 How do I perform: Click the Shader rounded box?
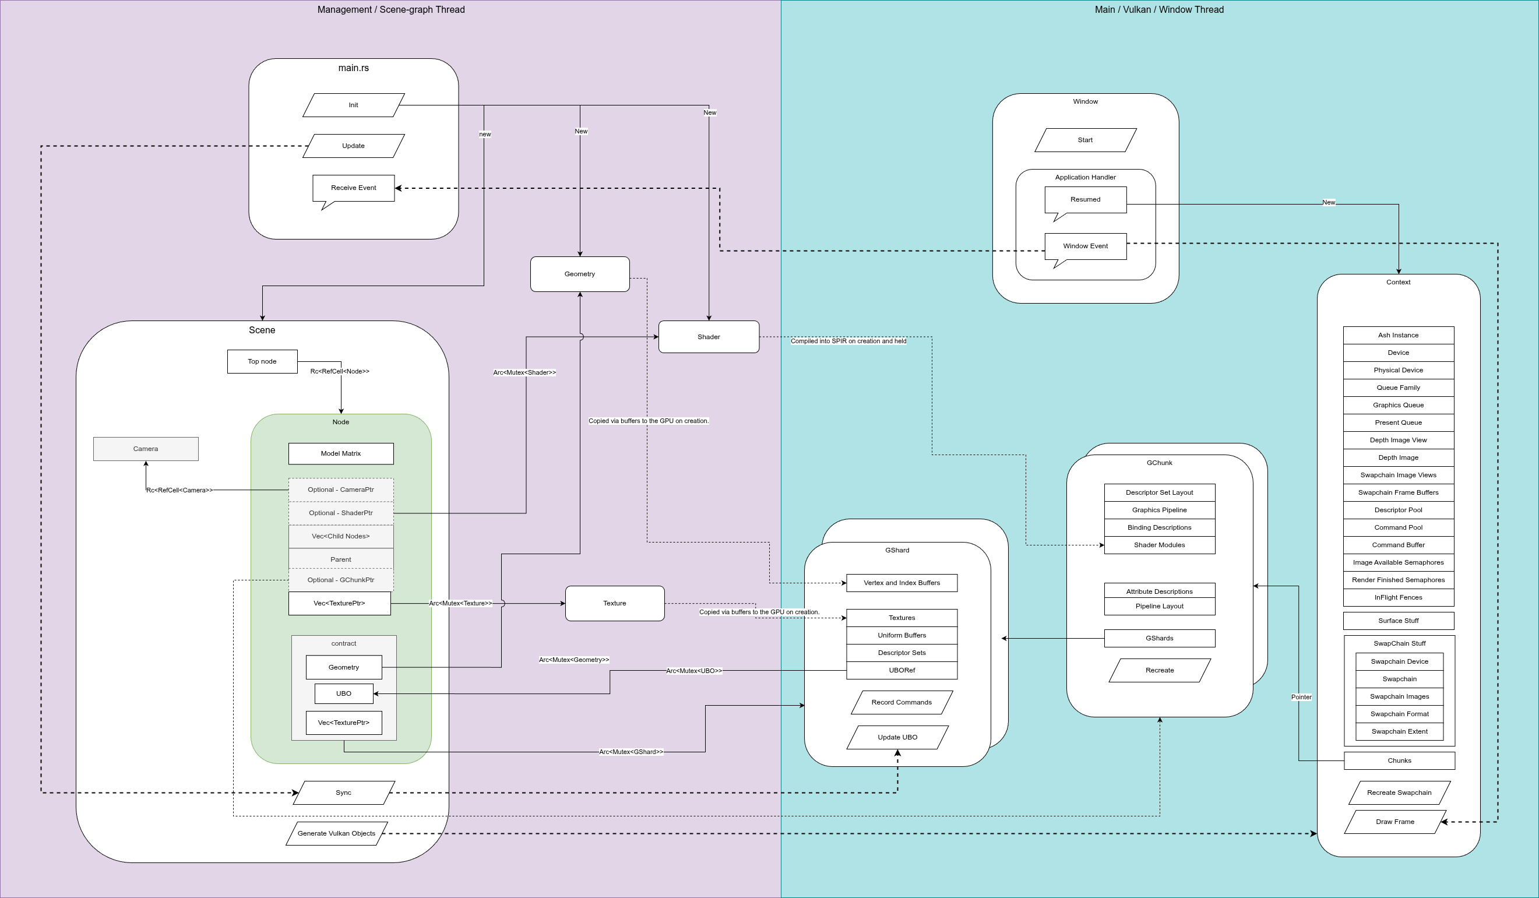click(709, 337)
